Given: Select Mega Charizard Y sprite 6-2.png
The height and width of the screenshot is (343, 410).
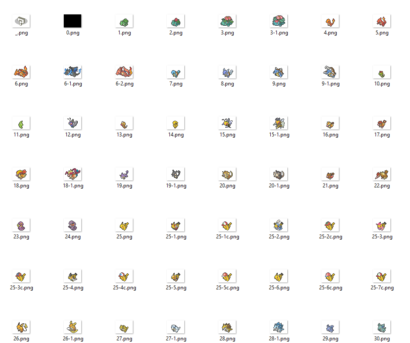Looking at the screenshot, I should [124, 71].
